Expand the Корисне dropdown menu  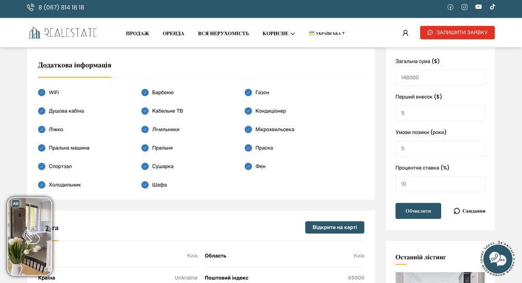pyautogui.click(x=279, y=33)
